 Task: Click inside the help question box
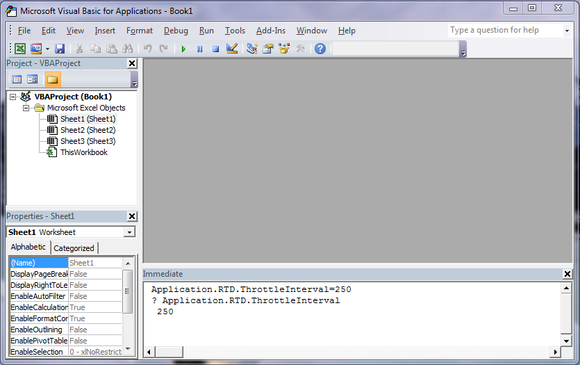505,31
